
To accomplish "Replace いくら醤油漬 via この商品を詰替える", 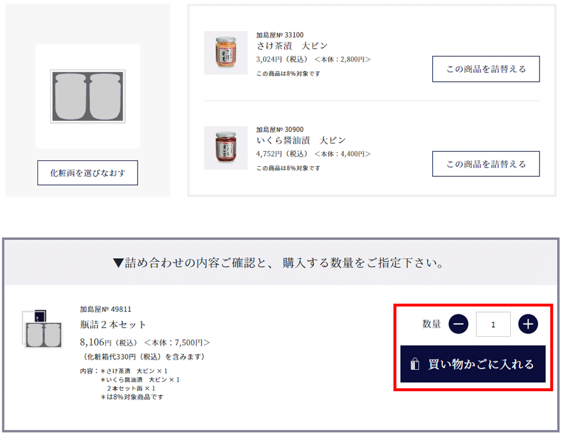I will pyautogui.click(x=486, y=164).
